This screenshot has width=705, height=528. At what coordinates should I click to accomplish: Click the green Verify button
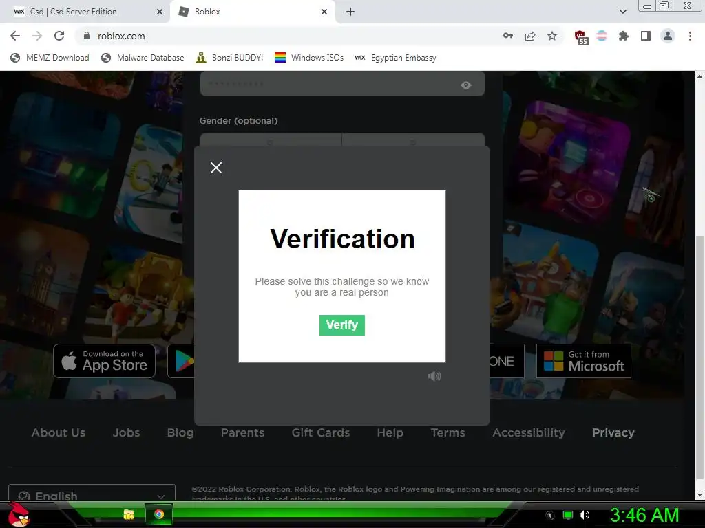341,325
